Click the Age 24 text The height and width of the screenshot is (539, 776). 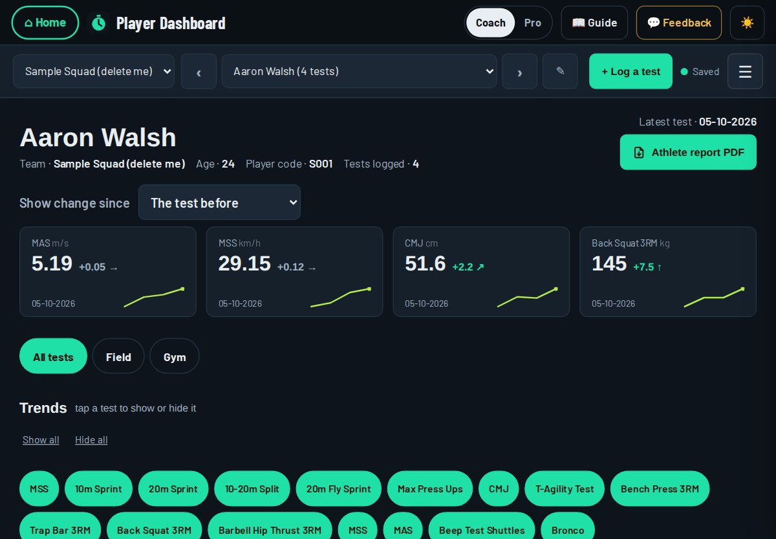click(215, 164)
